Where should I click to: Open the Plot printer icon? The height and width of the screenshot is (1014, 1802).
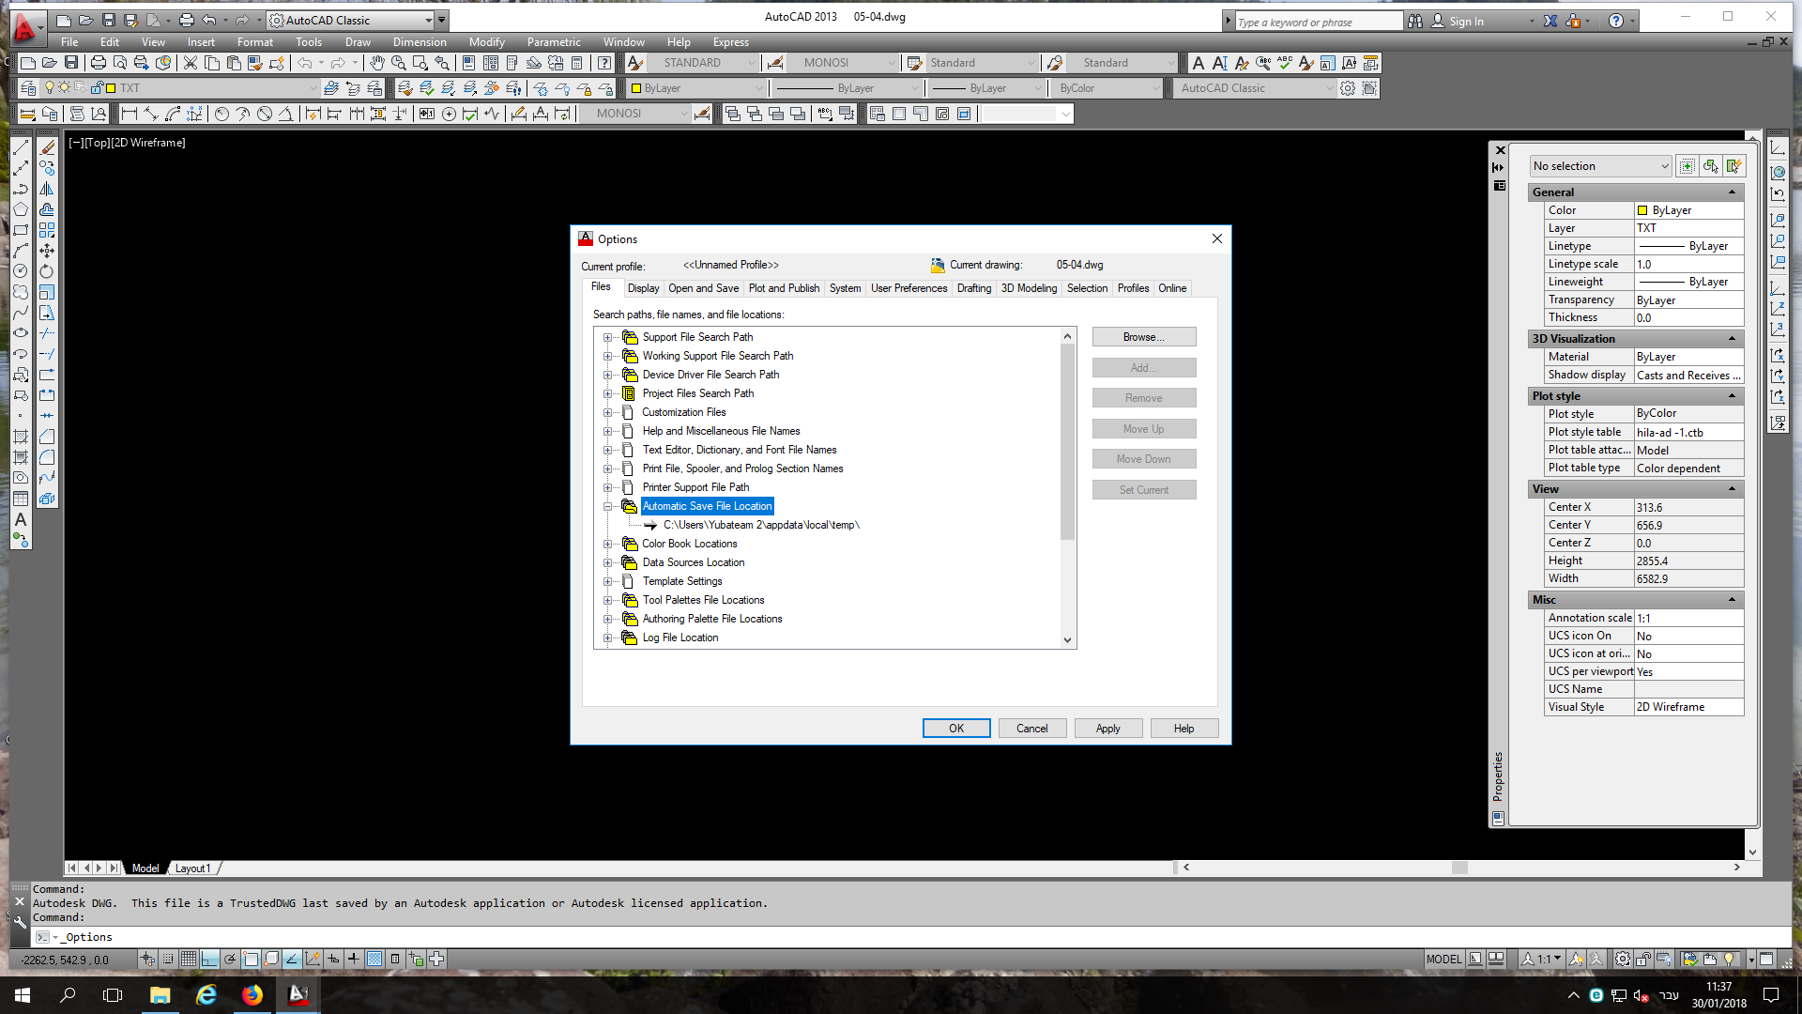(99, 63)
